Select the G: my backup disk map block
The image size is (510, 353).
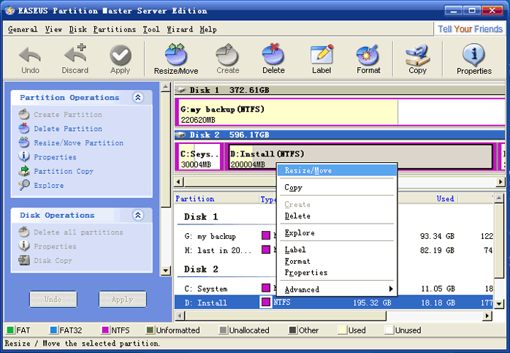(x=340, y=113)
